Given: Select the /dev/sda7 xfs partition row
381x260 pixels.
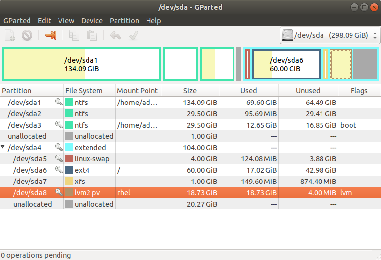Looking at the screenshot, I should 29,181.
